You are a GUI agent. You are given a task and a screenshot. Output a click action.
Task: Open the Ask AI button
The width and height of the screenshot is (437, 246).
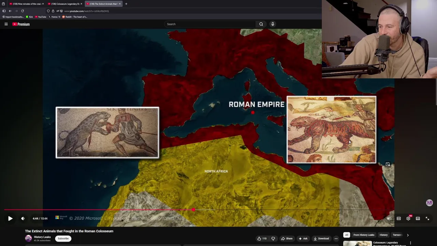click(303, 238)
